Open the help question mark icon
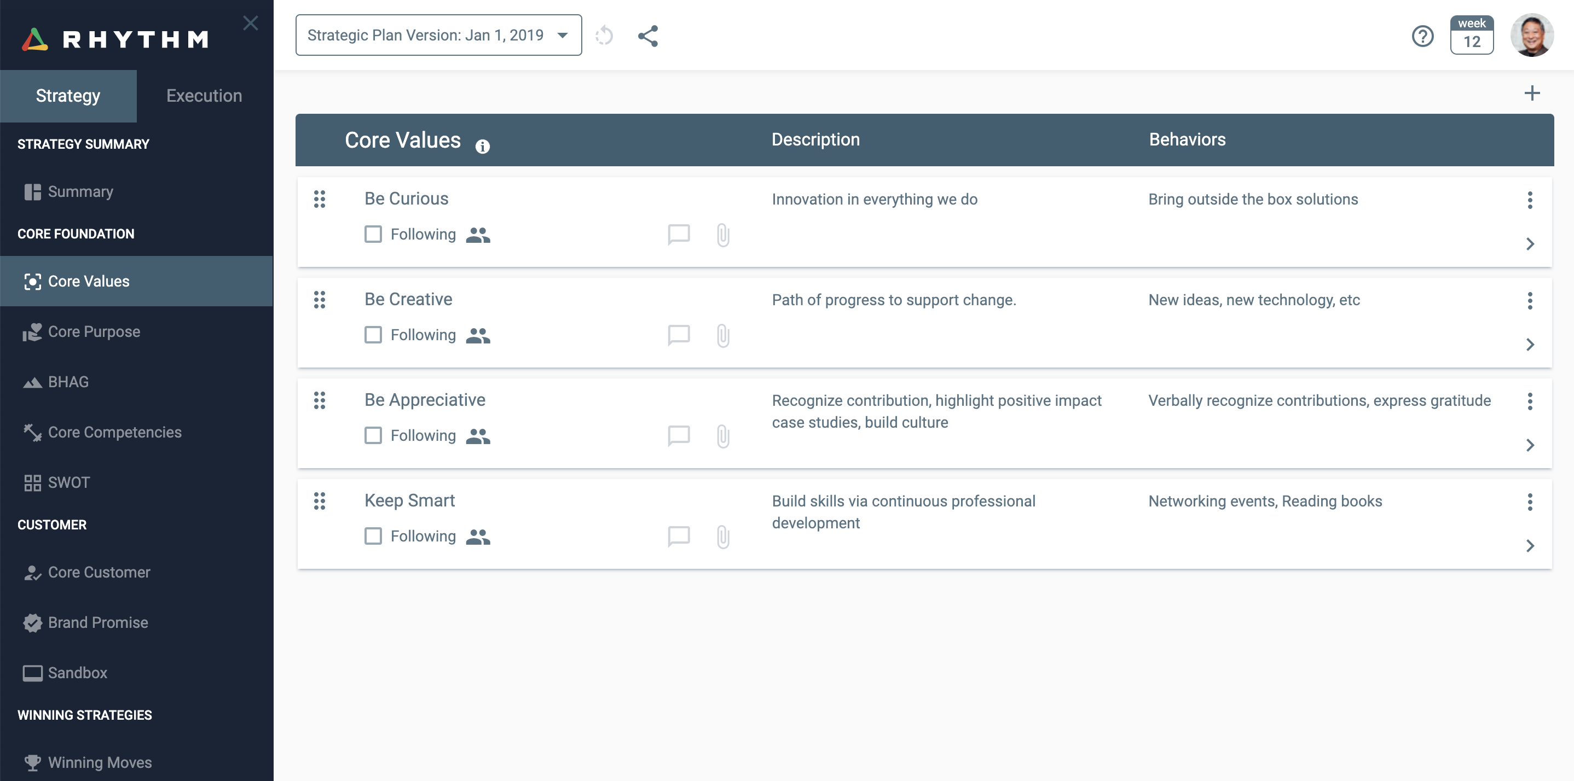 (x=1422, y=36)
